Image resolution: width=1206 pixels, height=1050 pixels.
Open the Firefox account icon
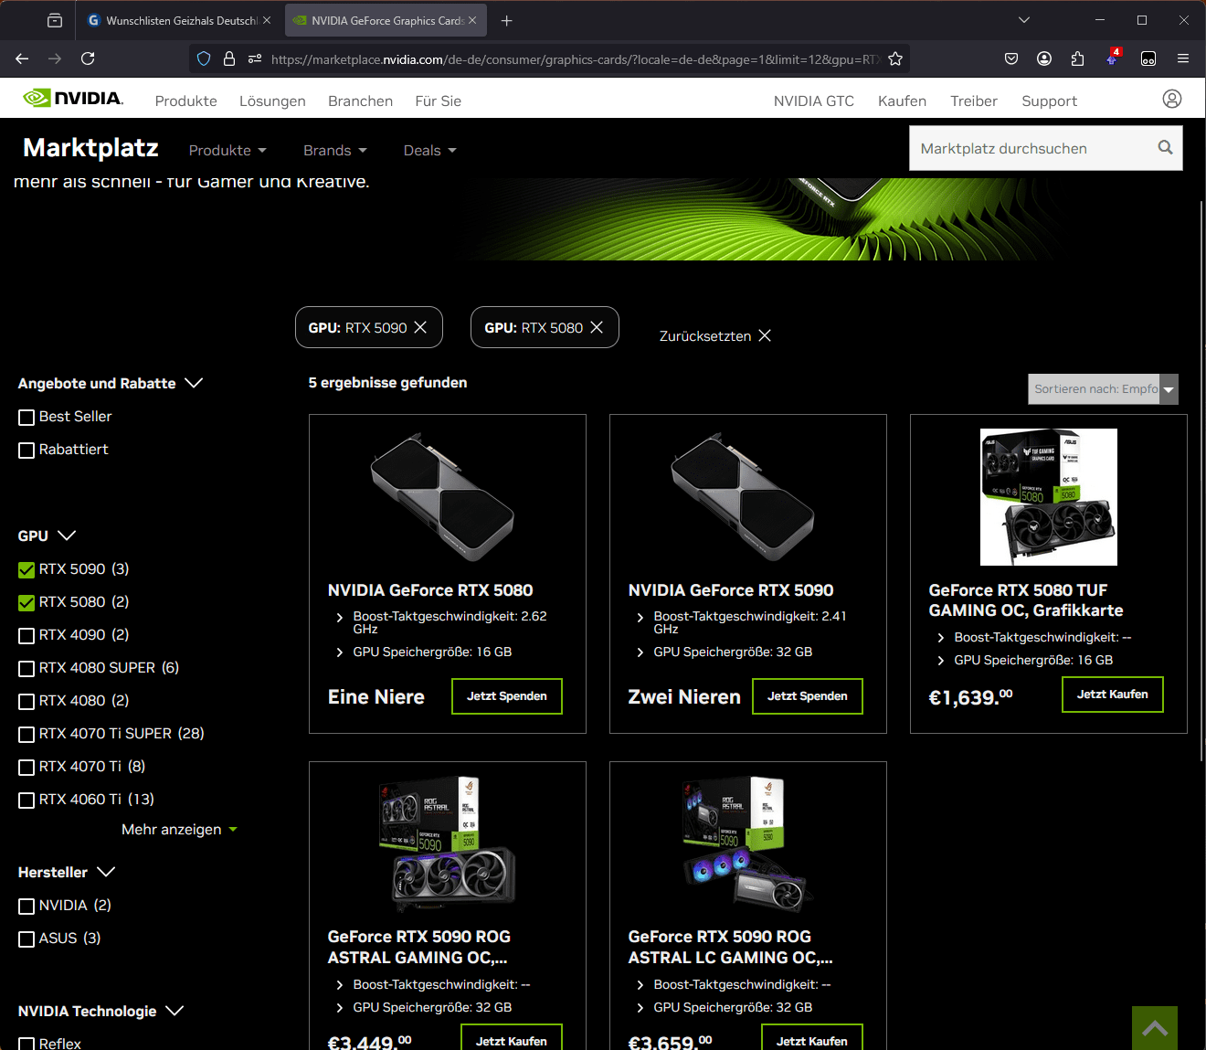(1044, 58)
